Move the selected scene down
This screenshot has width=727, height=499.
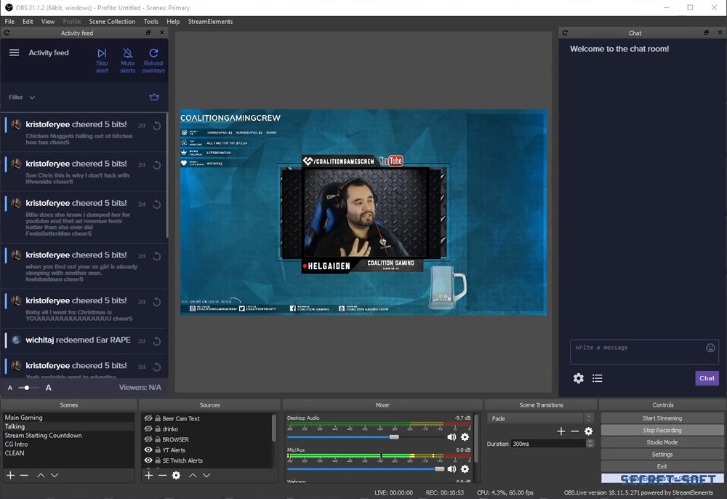point(55,475)
